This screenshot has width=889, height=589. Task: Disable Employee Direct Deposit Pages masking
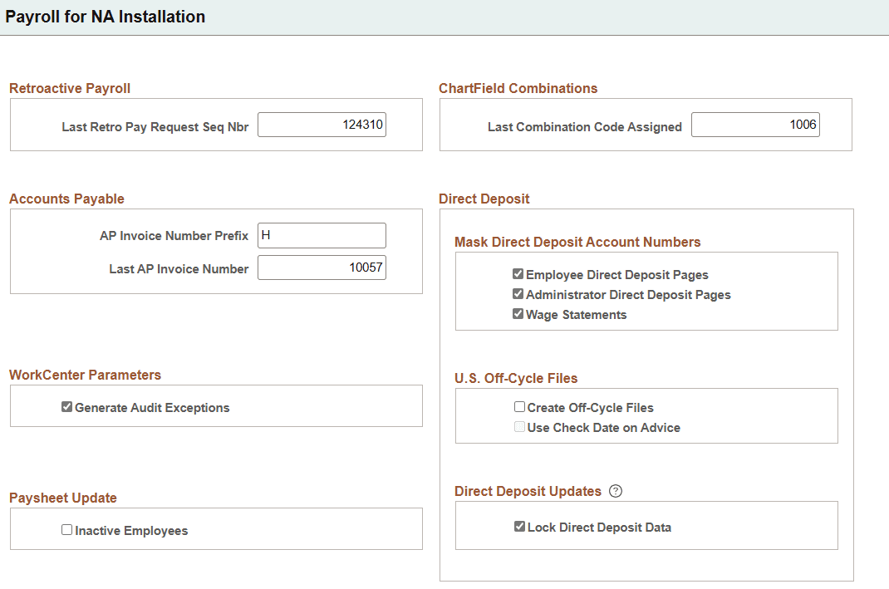518,273
